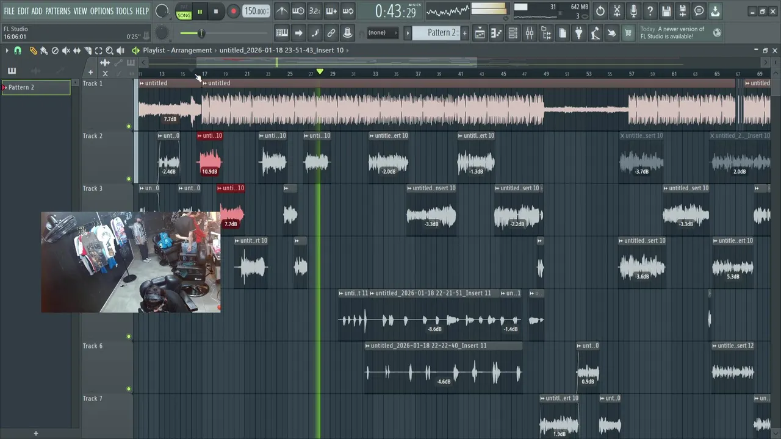Open the shop cart icon

point(628,33)
